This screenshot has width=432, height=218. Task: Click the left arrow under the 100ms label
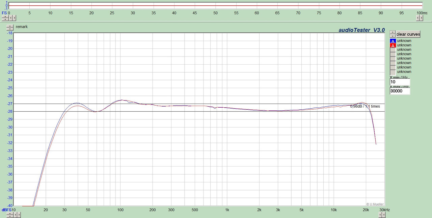click(418, 18)
